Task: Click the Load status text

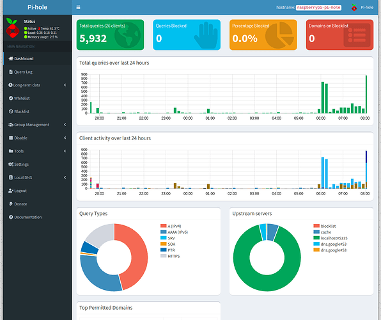Action: pyautogui.click(x=42, y=33)
